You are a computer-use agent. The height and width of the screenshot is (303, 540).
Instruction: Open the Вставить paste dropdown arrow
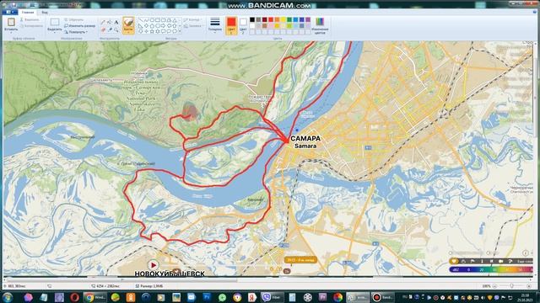(11, 32)
